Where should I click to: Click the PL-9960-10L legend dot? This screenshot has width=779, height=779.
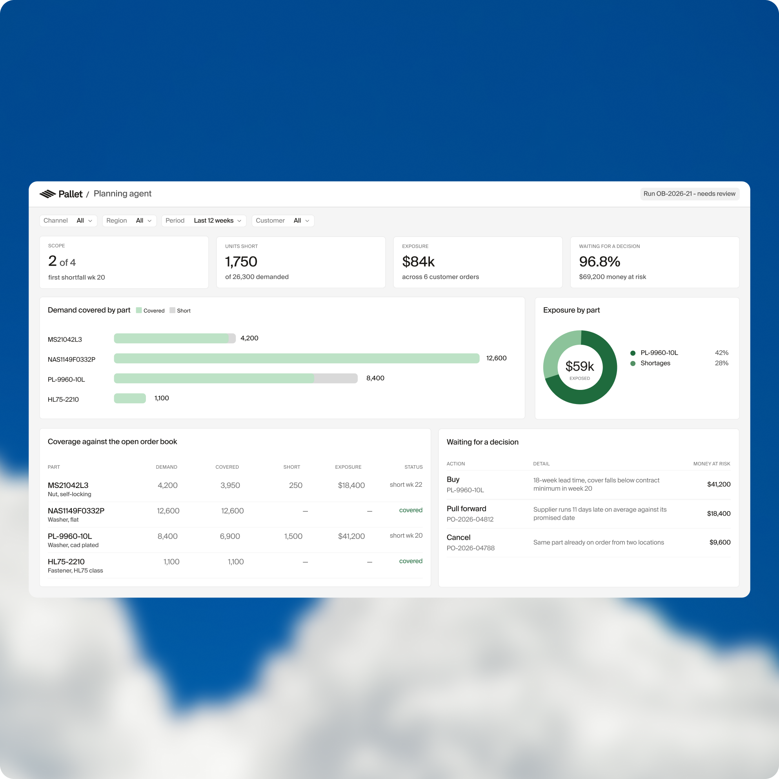[x=633, y=353]
